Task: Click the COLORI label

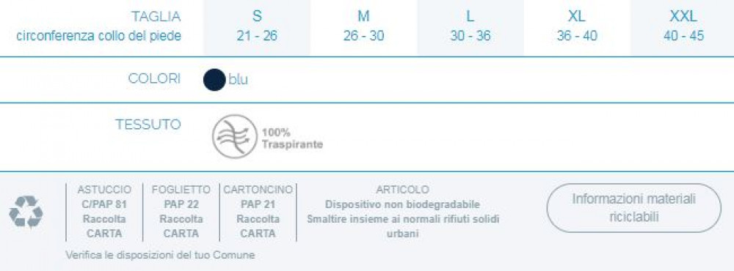Action: pyautogui.click(x=154, y=78)
